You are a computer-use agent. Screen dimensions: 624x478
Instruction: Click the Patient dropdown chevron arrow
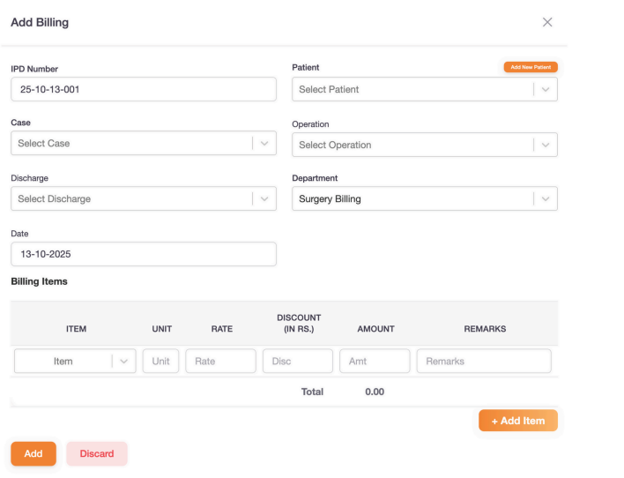click(546, 90)
